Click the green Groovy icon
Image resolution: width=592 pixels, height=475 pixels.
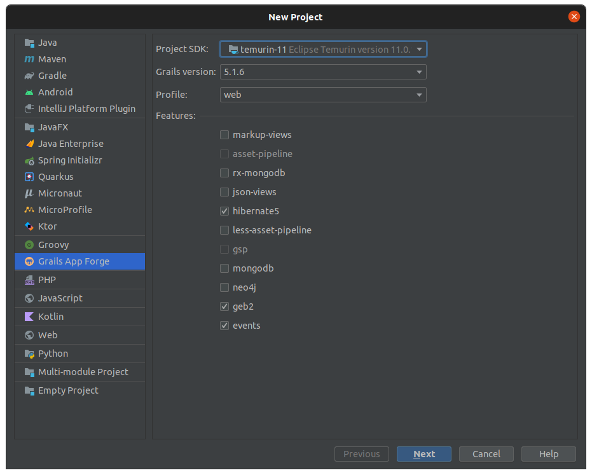click(29, 245)
